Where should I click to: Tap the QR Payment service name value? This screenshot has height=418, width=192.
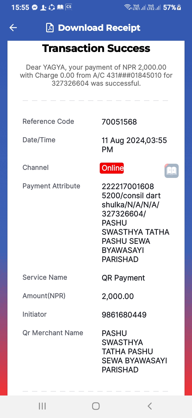(123, 278)
